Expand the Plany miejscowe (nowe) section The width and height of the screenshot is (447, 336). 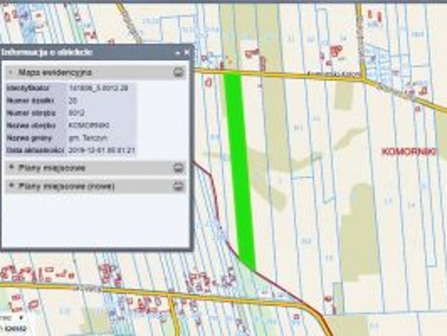point(11,186)
